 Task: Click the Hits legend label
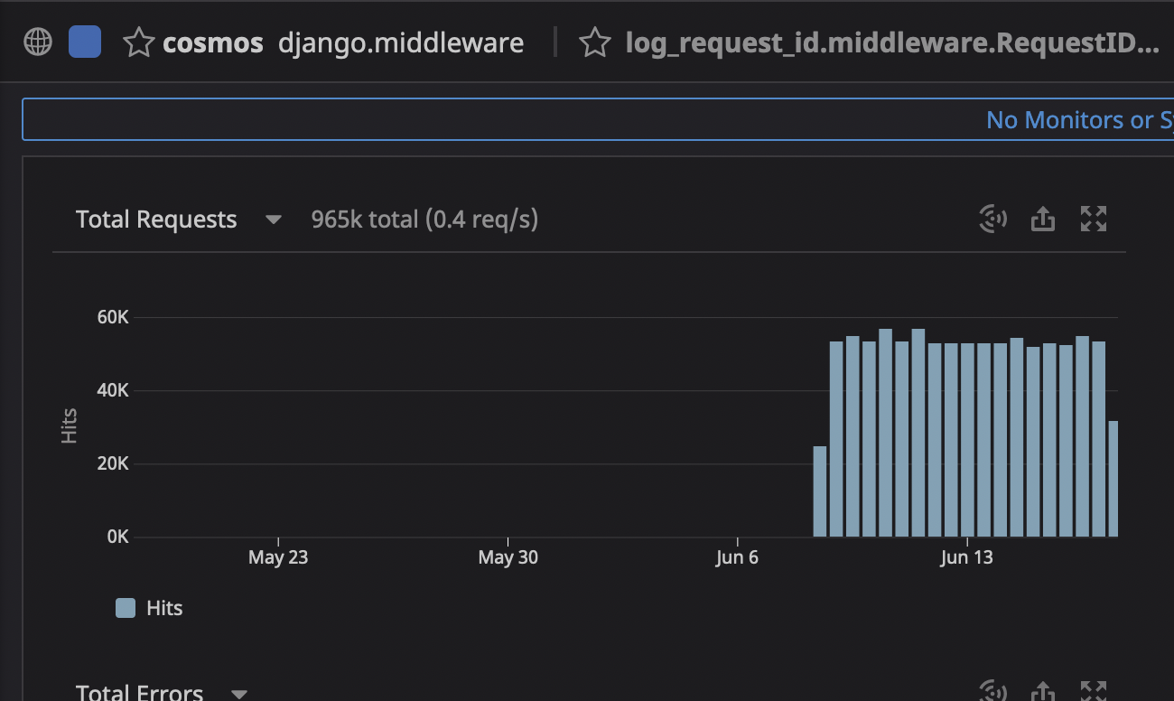pyautogui.click(x=164, y=608)
